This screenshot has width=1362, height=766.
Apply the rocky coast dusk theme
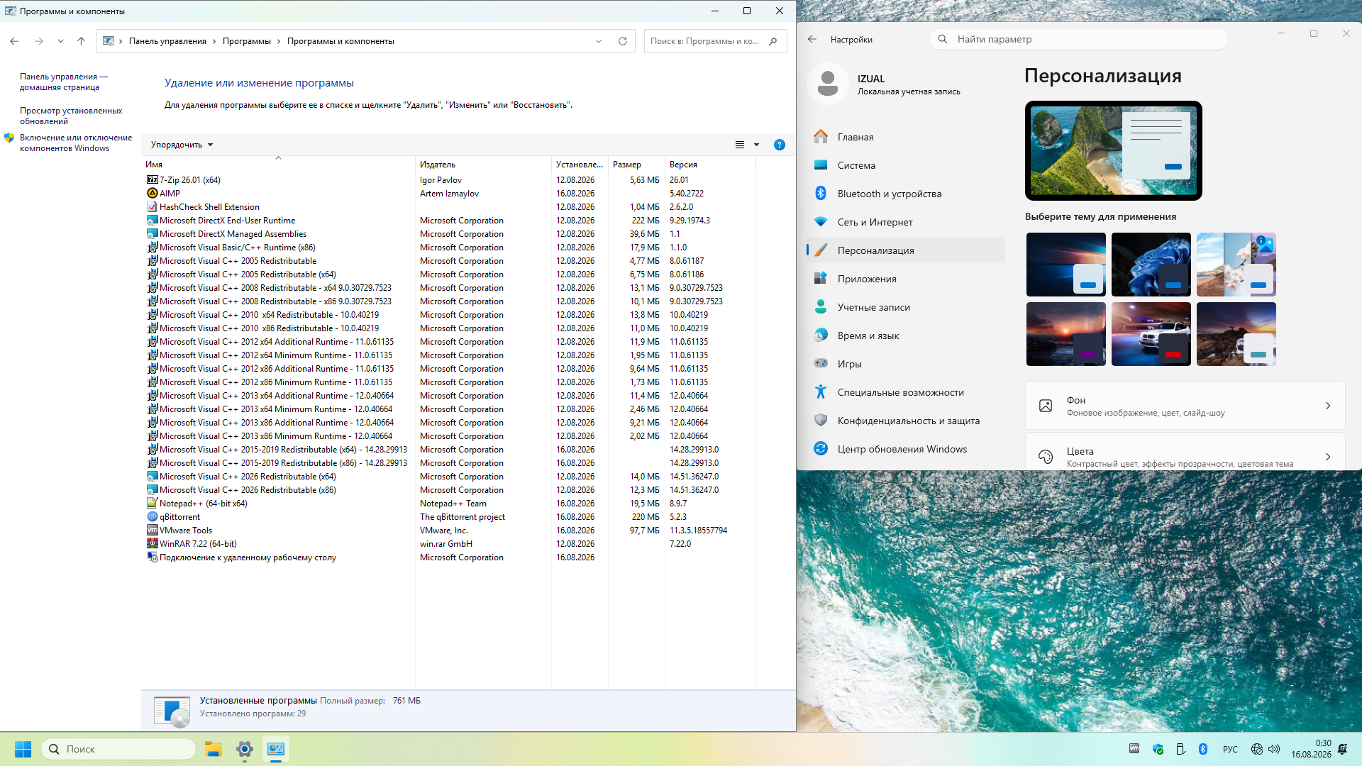click(1236, 334)
